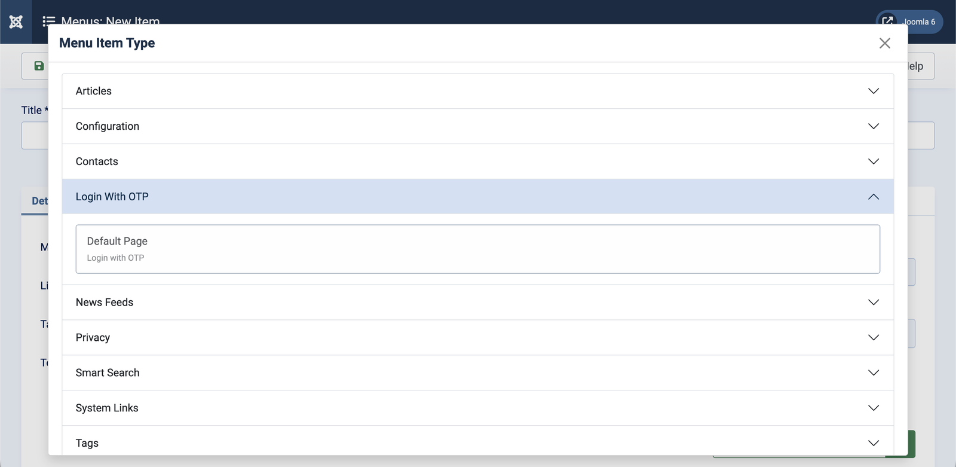The width and height of the screenshot is (956, 467).
Task: Click the Joomla 6 external link icon
Action: [888, 22]
